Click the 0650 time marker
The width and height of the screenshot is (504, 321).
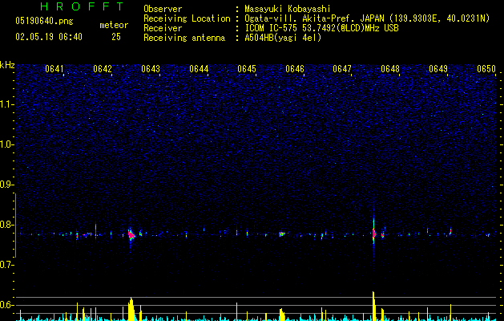pos(486,69)
